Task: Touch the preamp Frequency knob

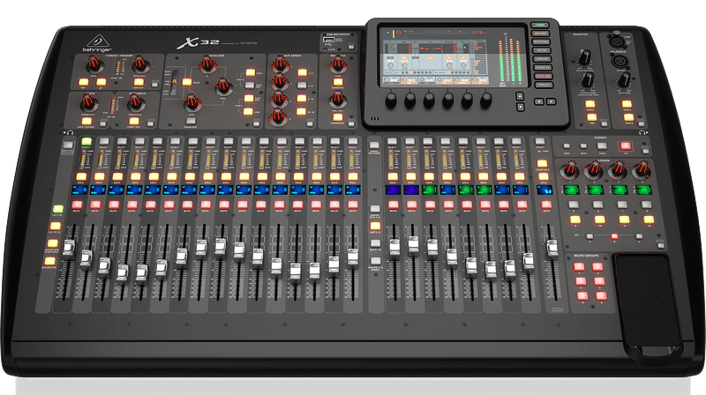Action: (x=139, y=65)
